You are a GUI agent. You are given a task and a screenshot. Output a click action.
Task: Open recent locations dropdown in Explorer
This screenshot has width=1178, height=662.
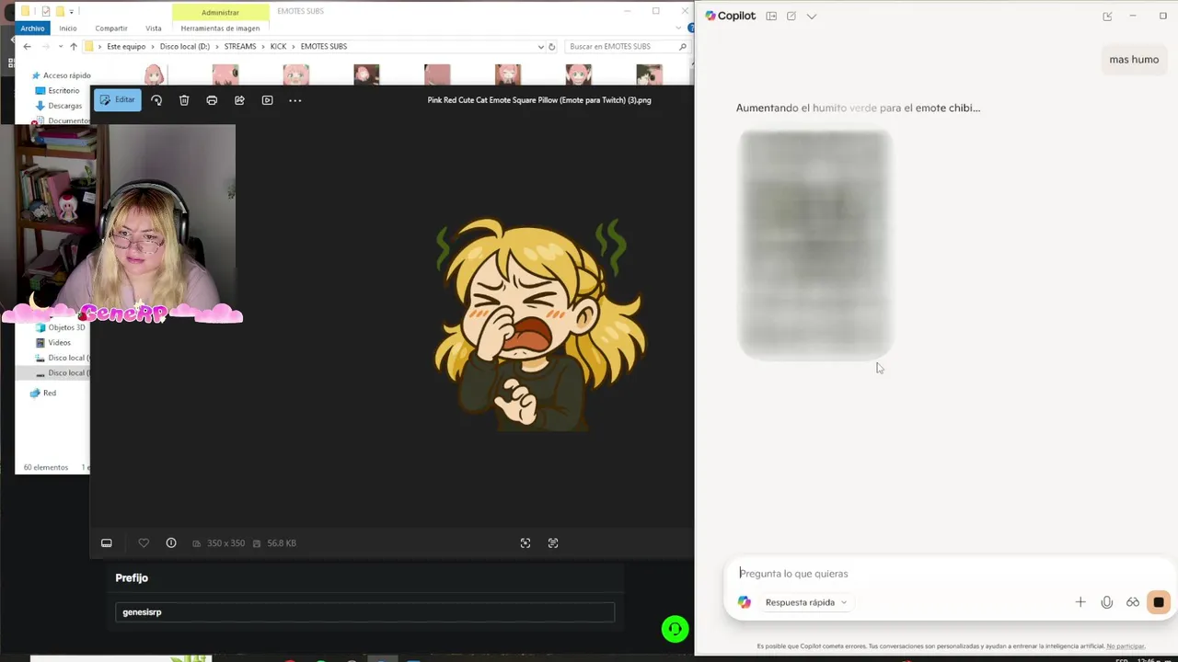tap(61, 46)
